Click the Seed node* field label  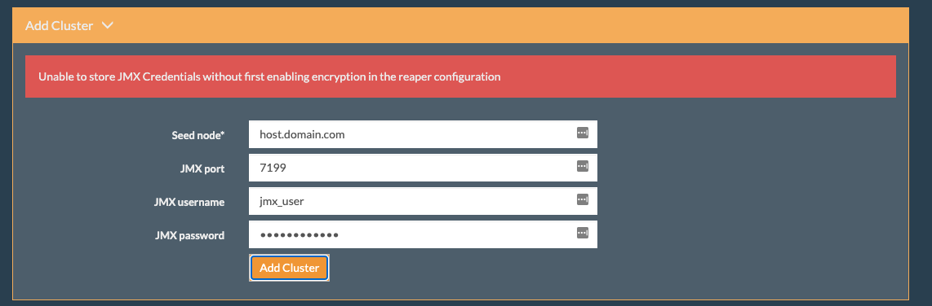[198, 135]
